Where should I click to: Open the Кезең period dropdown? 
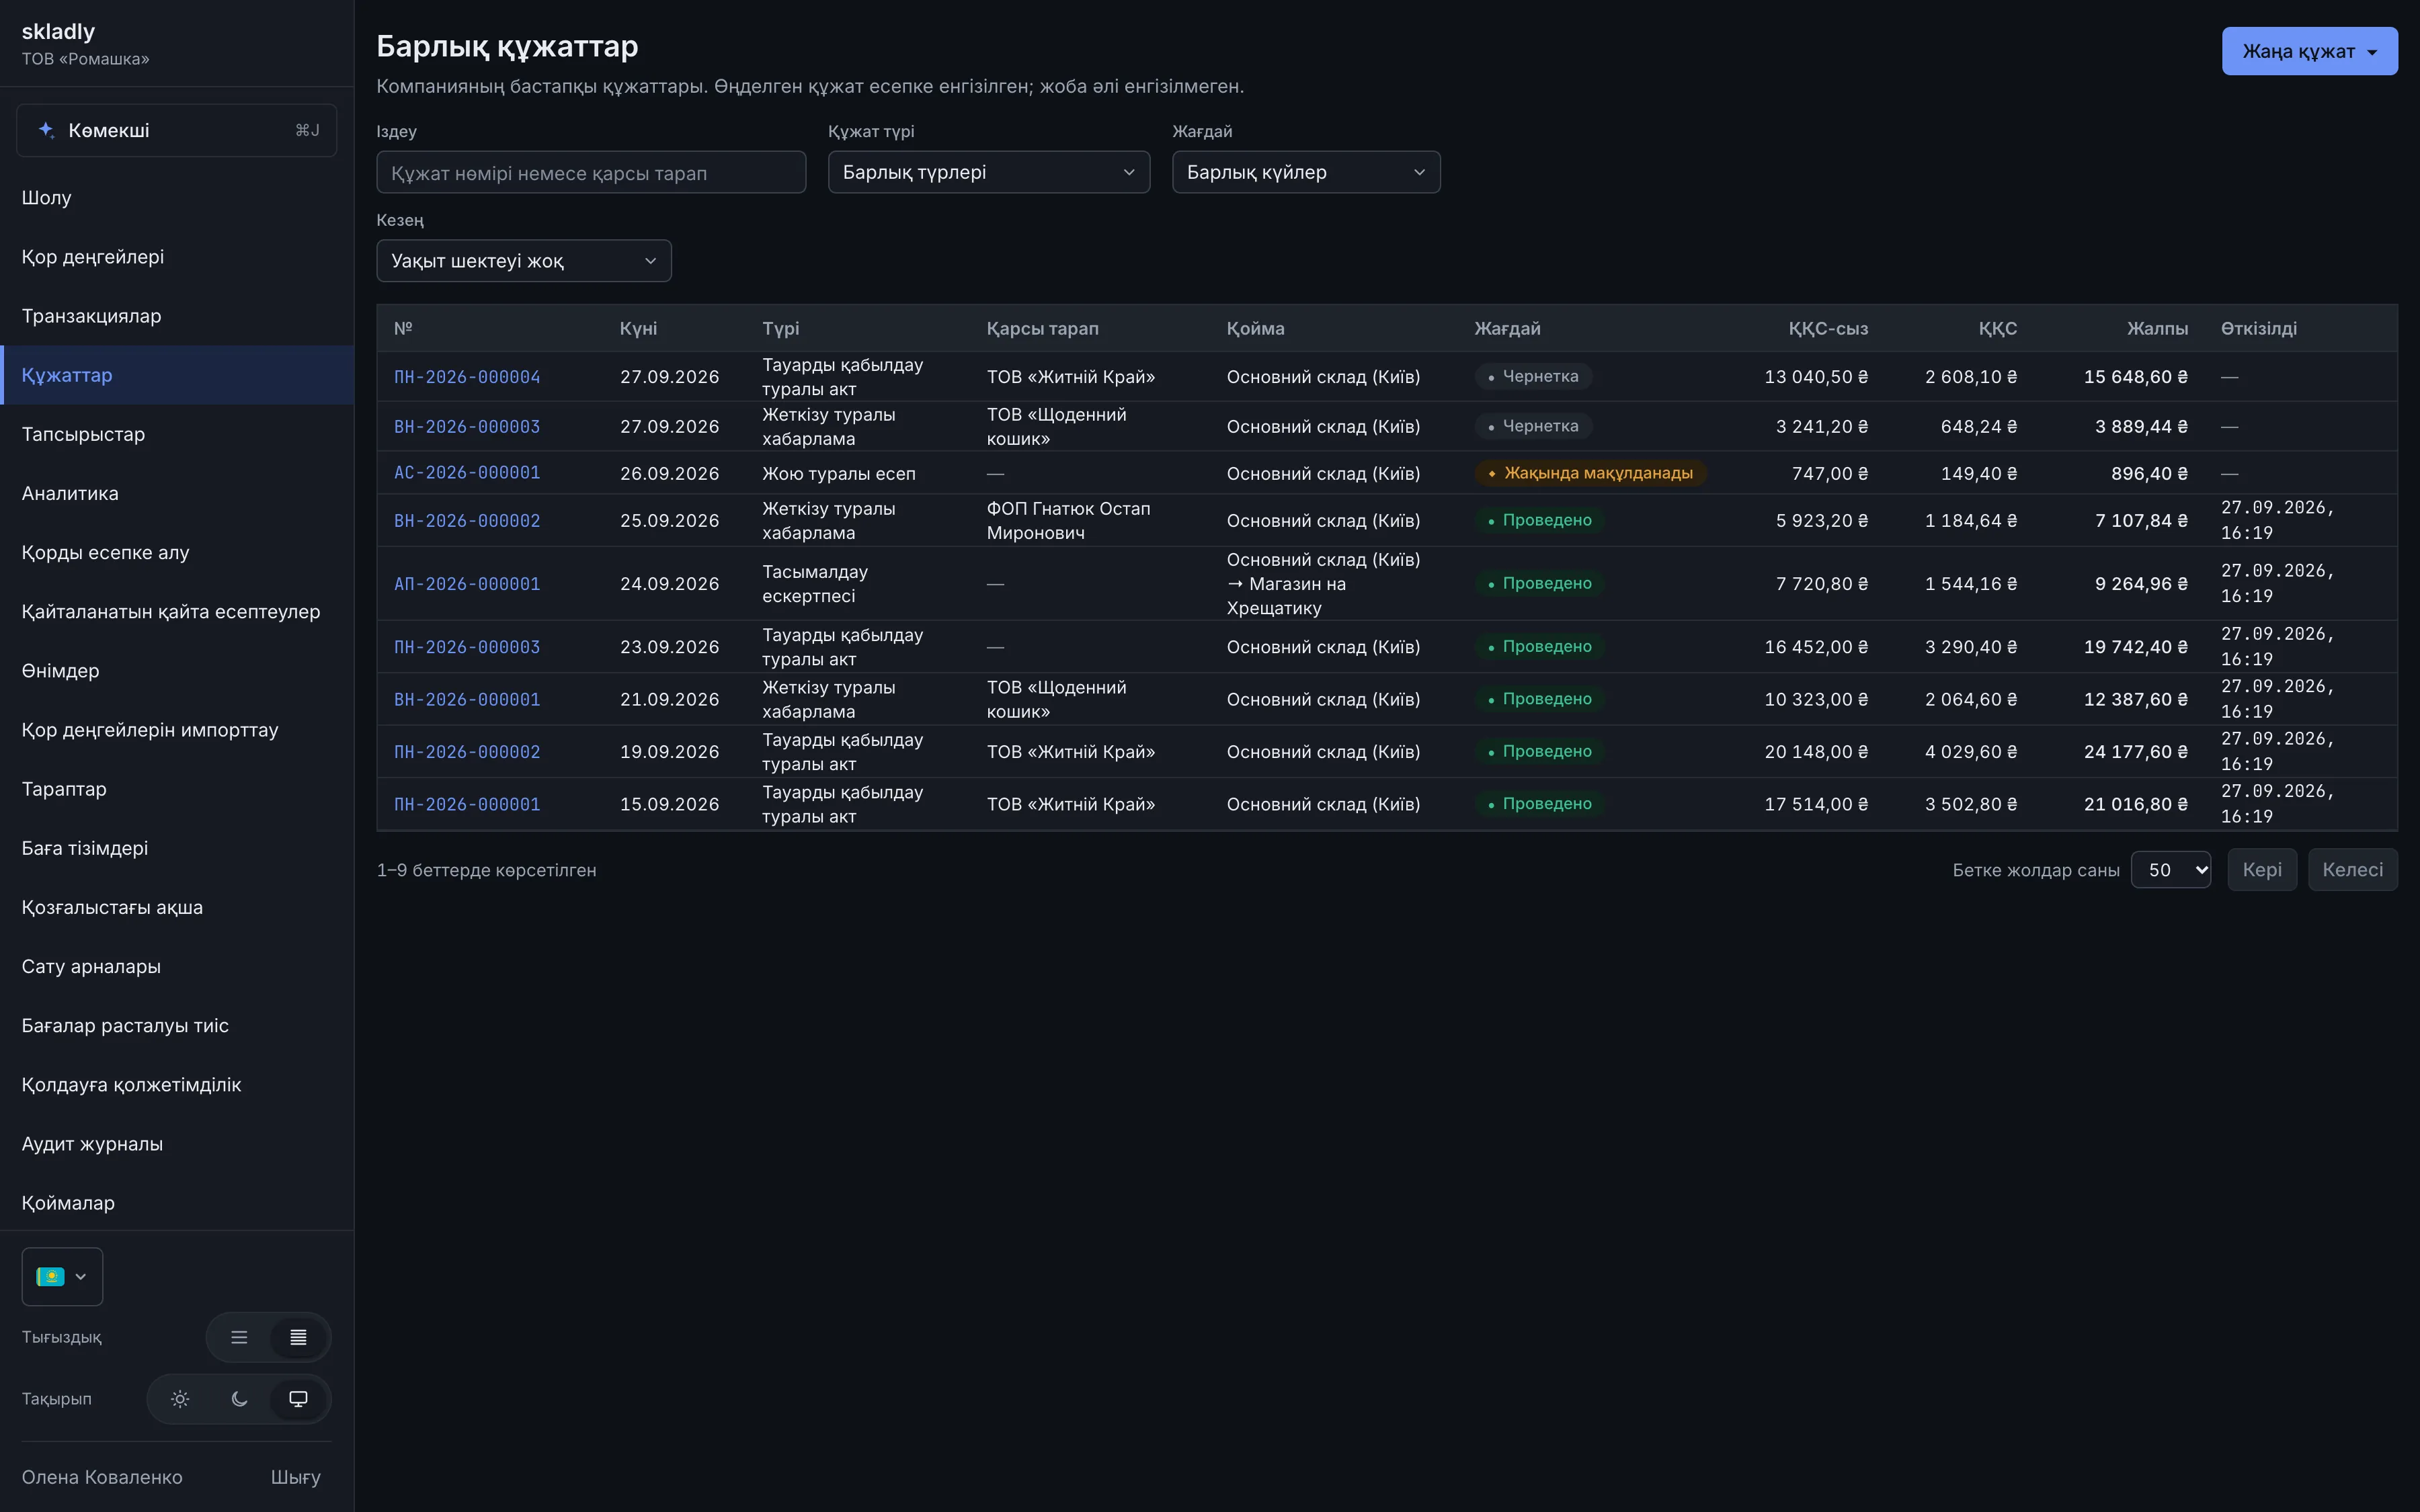point(524,261)
